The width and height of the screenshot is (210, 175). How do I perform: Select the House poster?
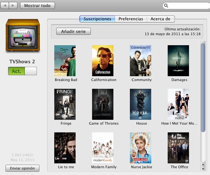(x=141, y=104)
